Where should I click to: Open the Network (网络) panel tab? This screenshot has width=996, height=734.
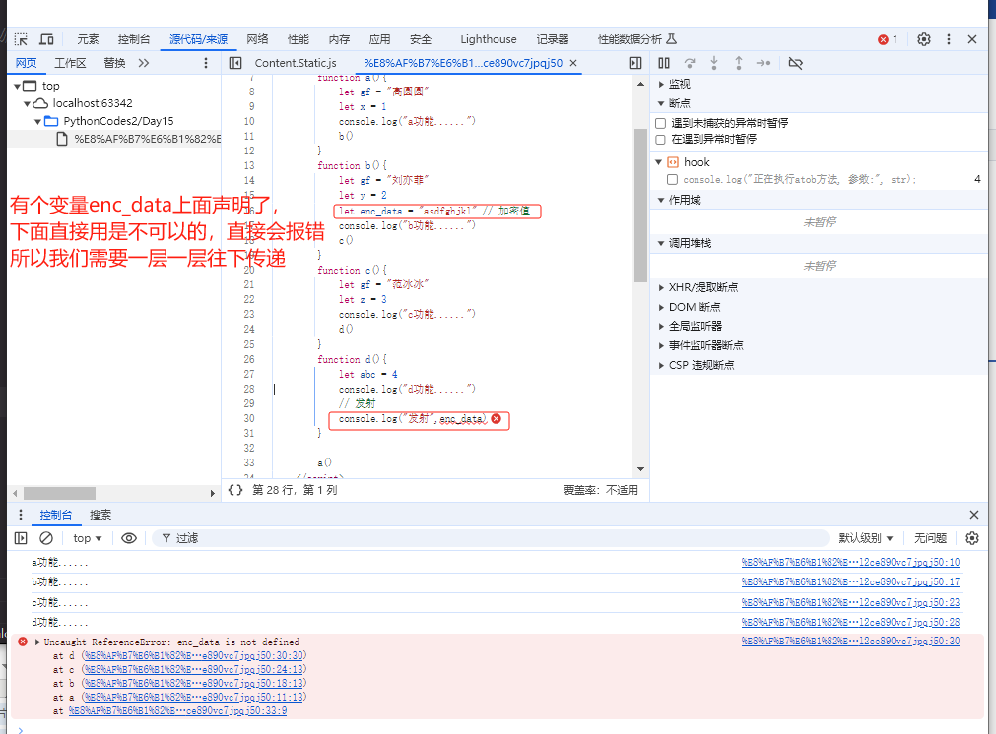tap(257, 39)
